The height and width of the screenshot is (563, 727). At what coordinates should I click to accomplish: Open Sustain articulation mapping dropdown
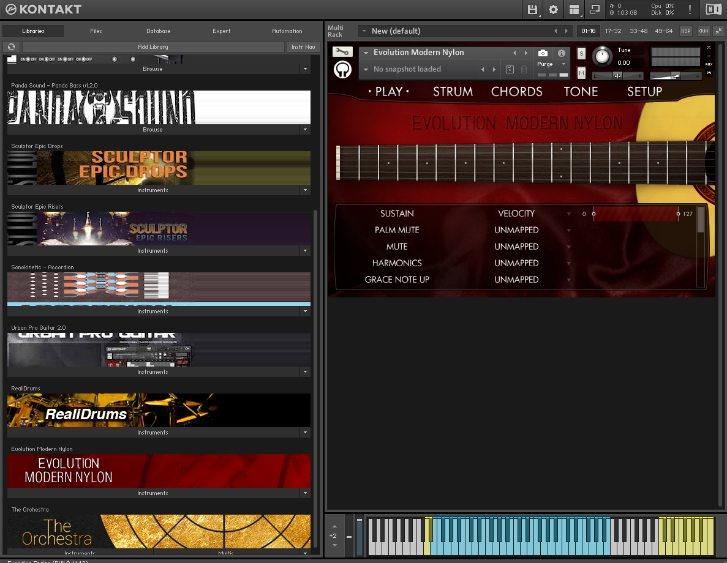point(569,214)
